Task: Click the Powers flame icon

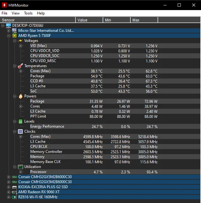Action: pos(21,96)
